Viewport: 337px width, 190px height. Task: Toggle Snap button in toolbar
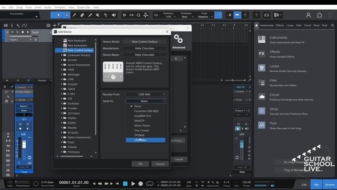pyautogui.click(x=219, y=15)
